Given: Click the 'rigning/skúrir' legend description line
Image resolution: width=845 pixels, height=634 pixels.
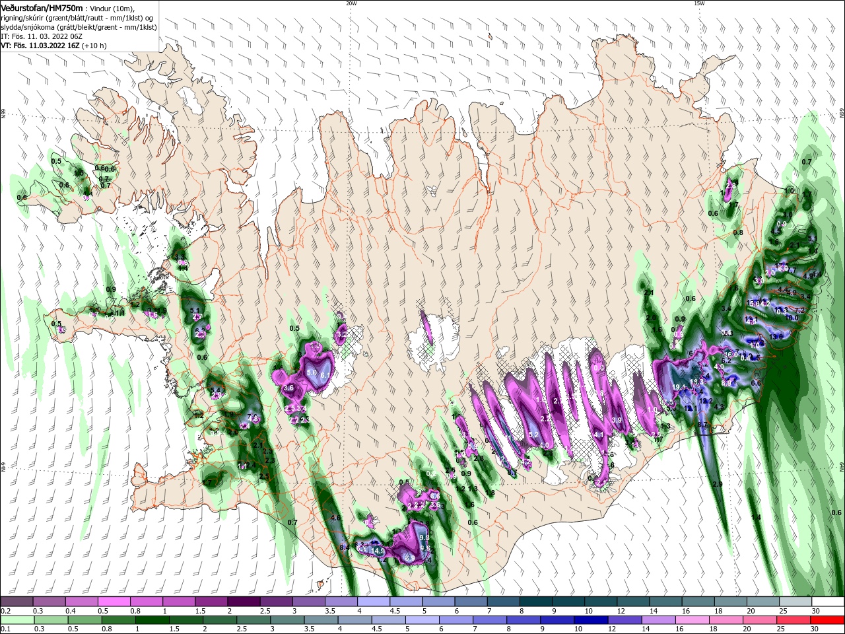Looking at the screenshot, I should 77,17.
